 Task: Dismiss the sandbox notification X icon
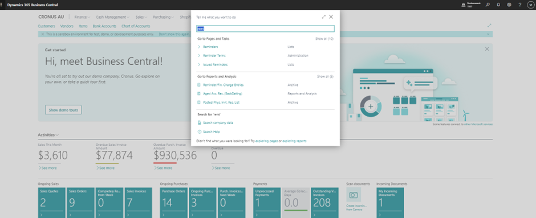click(x=42, y=34)
